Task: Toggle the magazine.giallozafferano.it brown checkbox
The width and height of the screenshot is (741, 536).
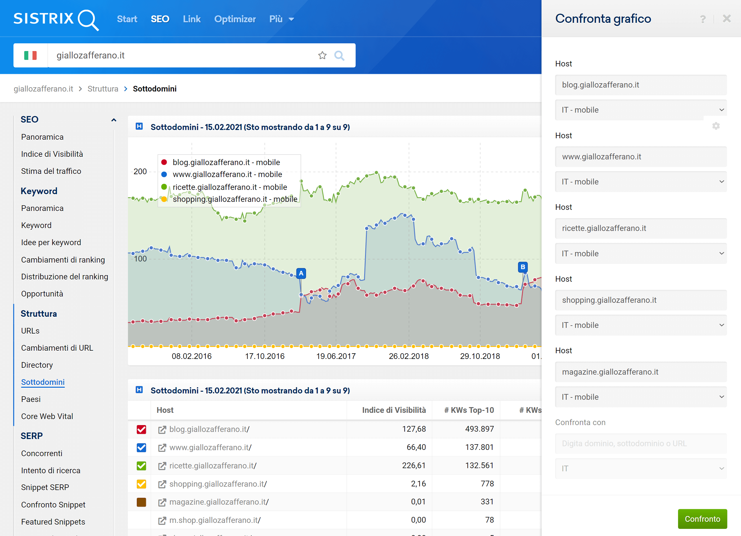Action: (x=141, y=502)
